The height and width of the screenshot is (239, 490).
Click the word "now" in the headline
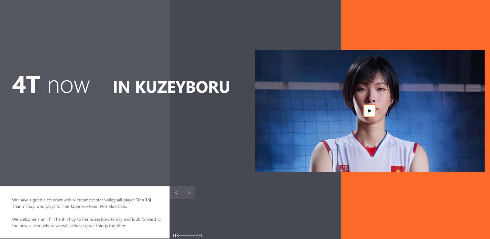click(x=68, y=86)
